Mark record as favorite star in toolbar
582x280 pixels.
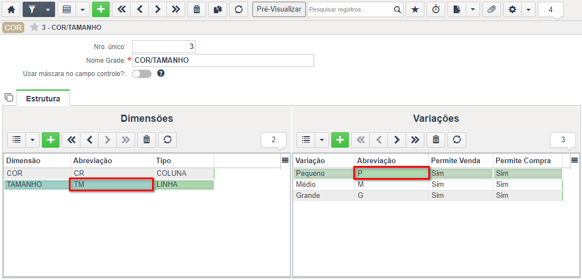coord(415,10)
